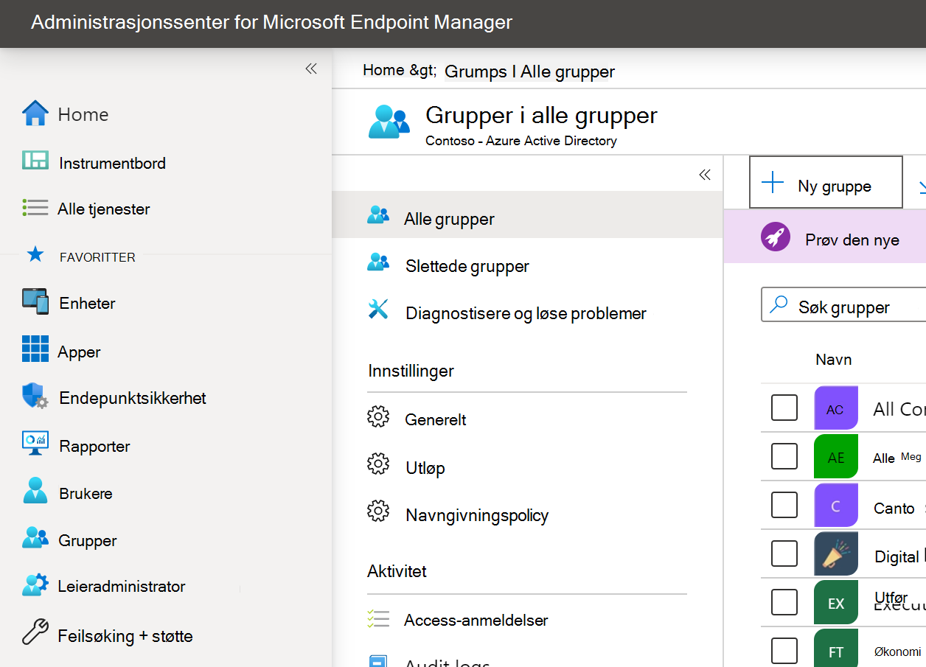Click the Alle tjenester list icon
Viewport: 926px width, 667px height.
coord(35,208)
